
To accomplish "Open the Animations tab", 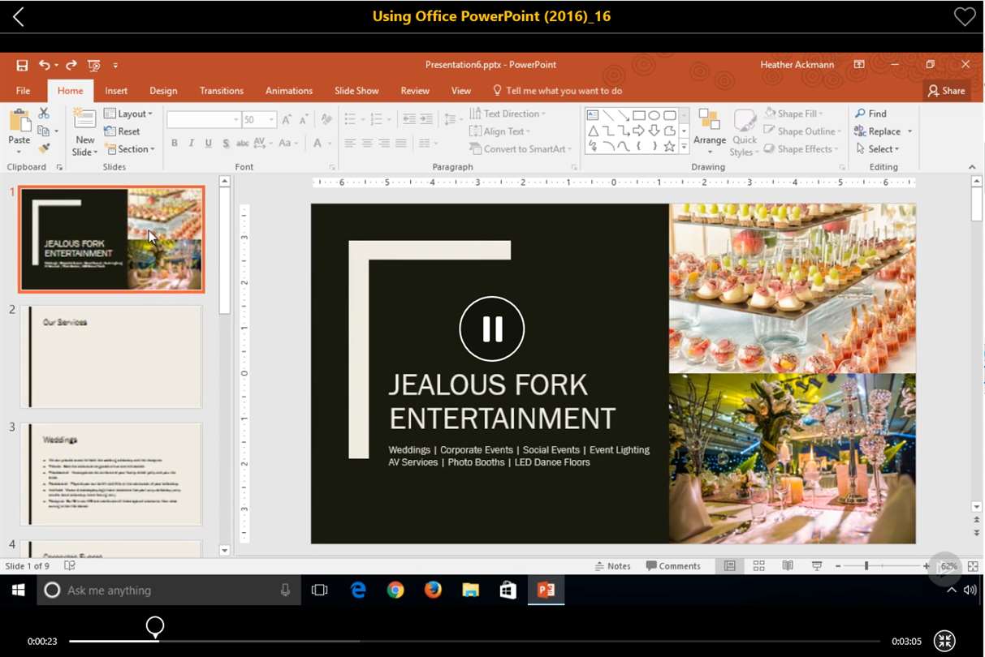I will pyautogui.click(x=288, y=91).
